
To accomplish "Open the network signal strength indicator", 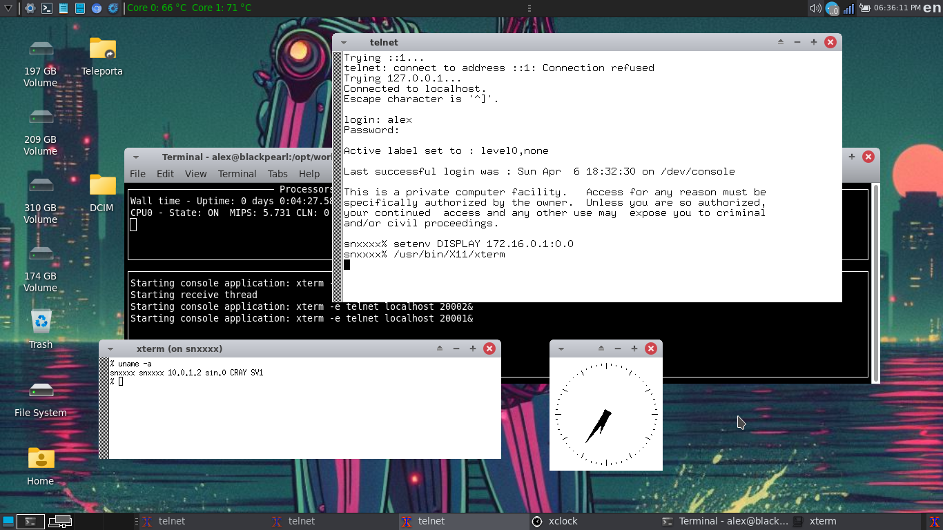I will click(849, 8).
